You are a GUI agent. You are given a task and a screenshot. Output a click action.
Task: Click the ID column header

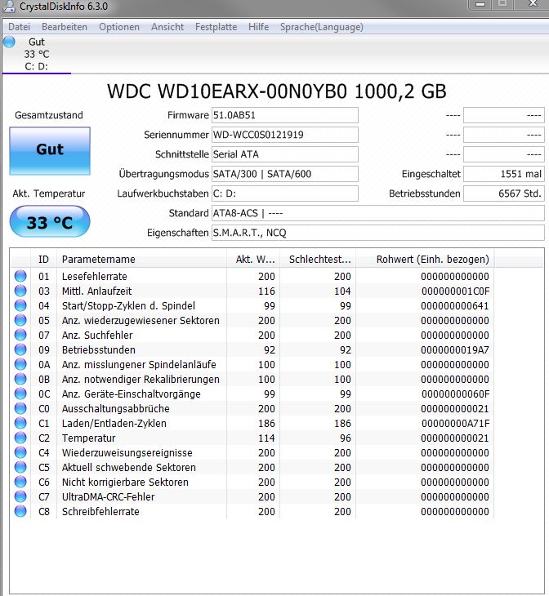pyautogui.click(x=43, y=260)
